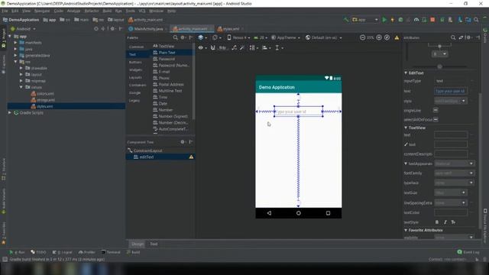Click the Make Project hammer icon
Screen dimensions: 489x275
click(x=346, y=20)
